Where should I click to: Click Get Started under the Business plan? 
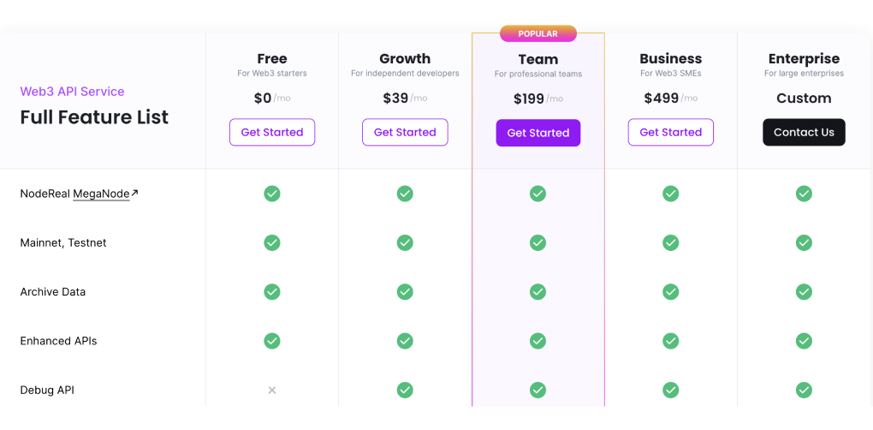[670, 133]
